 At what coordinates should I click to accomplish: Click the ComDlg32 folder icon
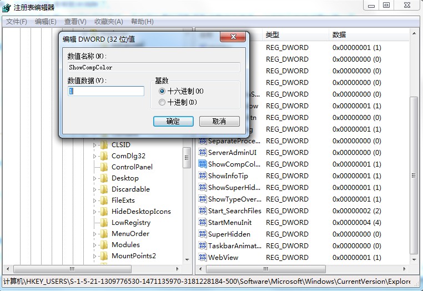tap(104, 156)
